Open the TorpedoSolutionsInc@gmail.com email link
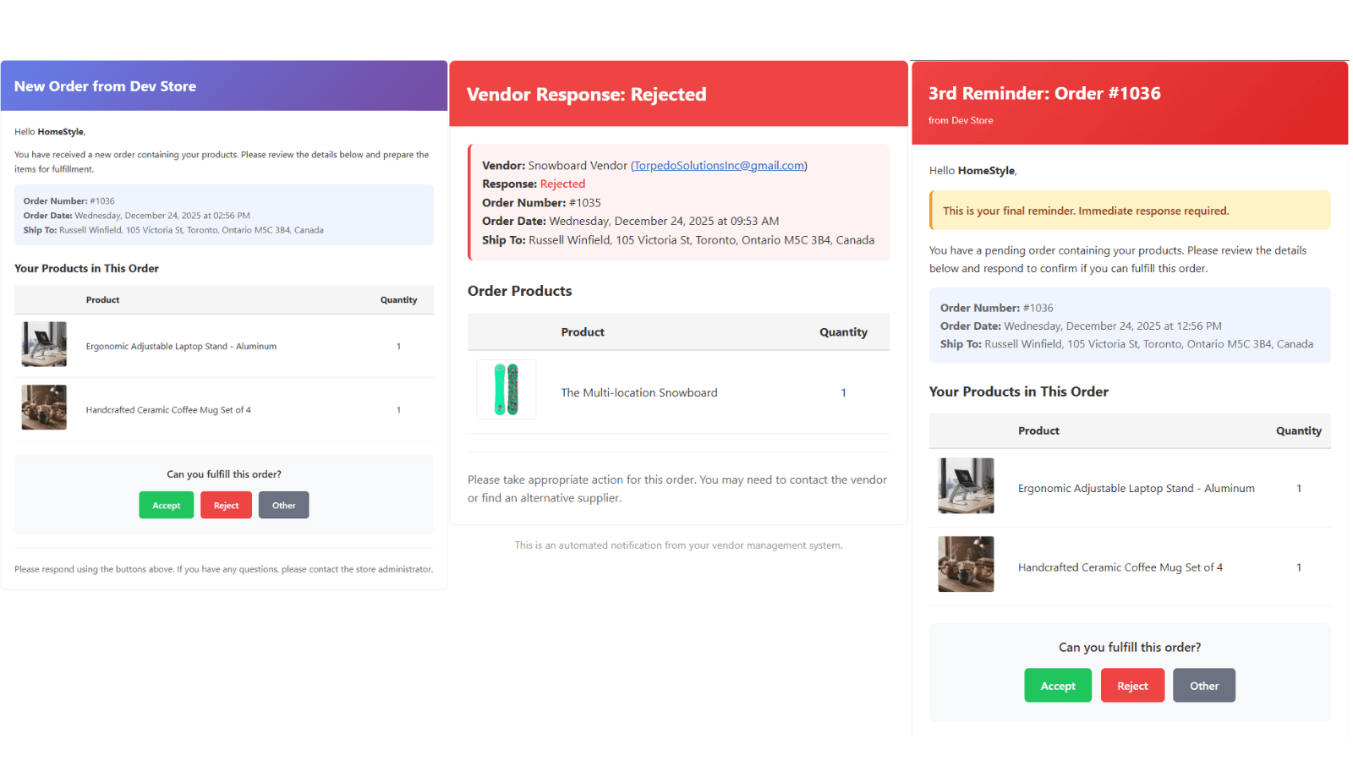The height and width of the screenshot is (761, 1353). pyautogui.click(x=719, y=166)
